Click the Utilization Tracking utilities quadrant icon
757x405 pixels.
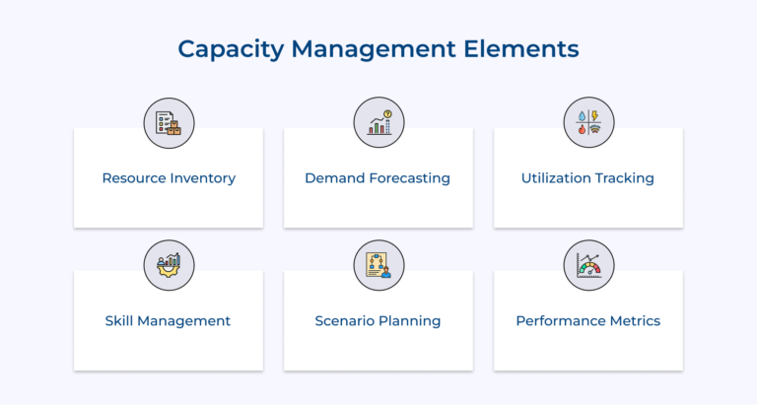[589, 122]
